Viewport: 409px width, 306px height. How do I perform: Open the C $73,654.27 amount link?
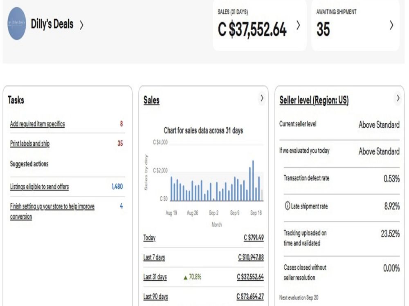tap(250, 297)
